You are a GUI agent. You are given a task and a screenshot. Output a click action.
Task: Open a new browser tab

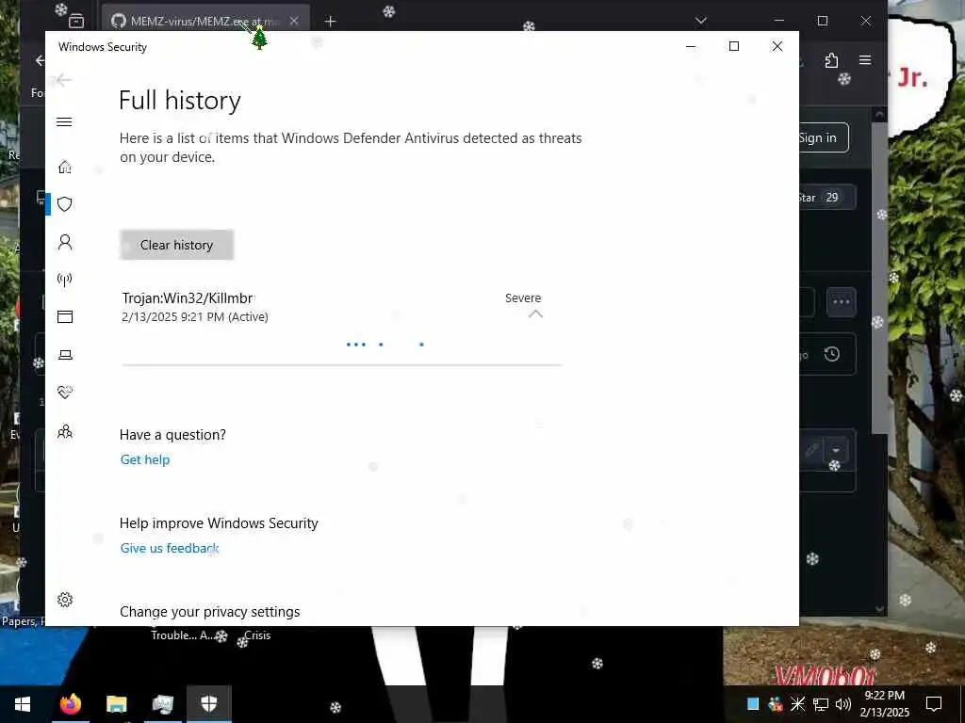pyautogui.click(x=331, y=22)
